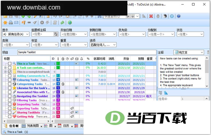Click priority 5 swatch in Likewise row
Viewport: 211px width, 135px height.
point(58,88)
